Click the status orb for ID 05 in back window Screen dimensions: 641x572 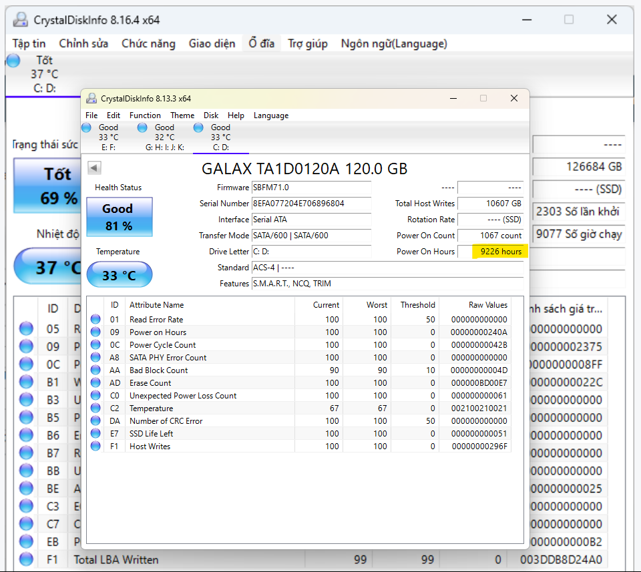[x=26, y=328]
